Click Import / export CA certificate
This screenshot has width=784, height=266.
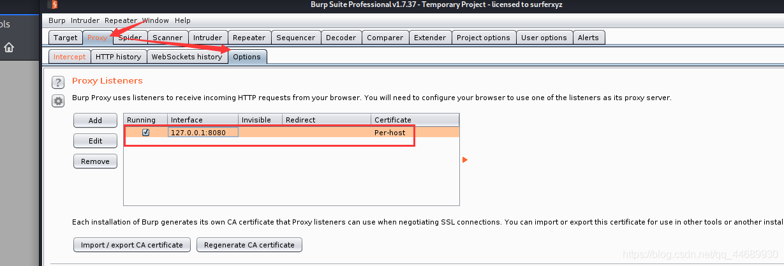[132, 244]
